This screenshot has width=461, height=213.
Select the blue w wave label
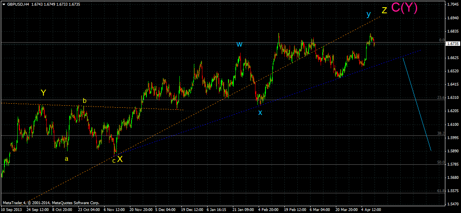pos(239,44)
